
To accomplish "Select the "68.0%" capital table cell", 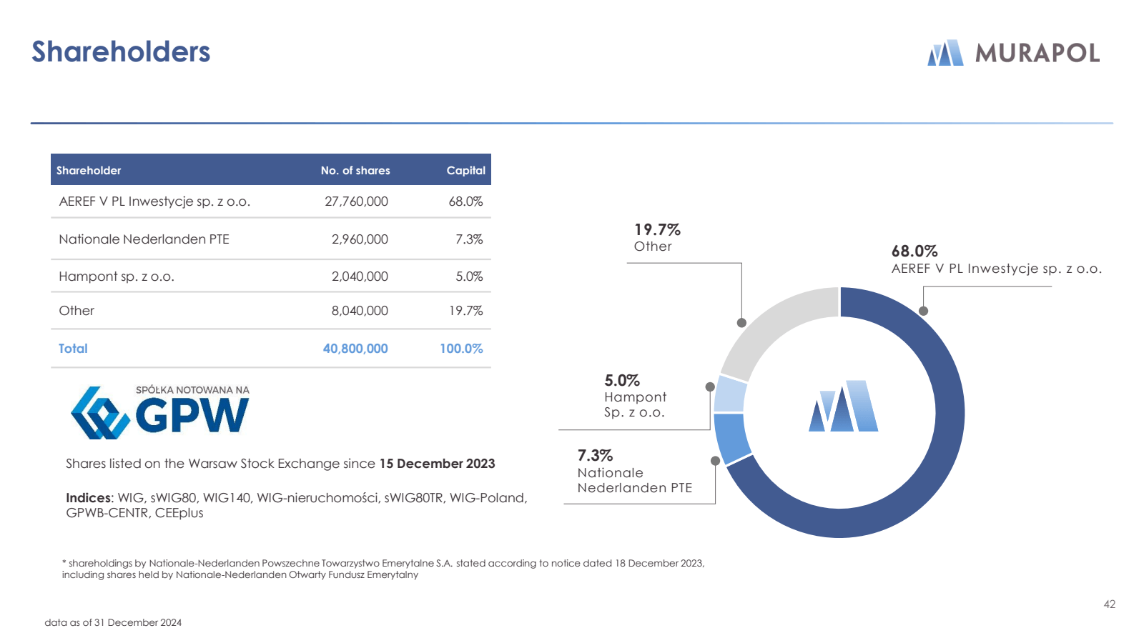I will click(x=465, y=201).
